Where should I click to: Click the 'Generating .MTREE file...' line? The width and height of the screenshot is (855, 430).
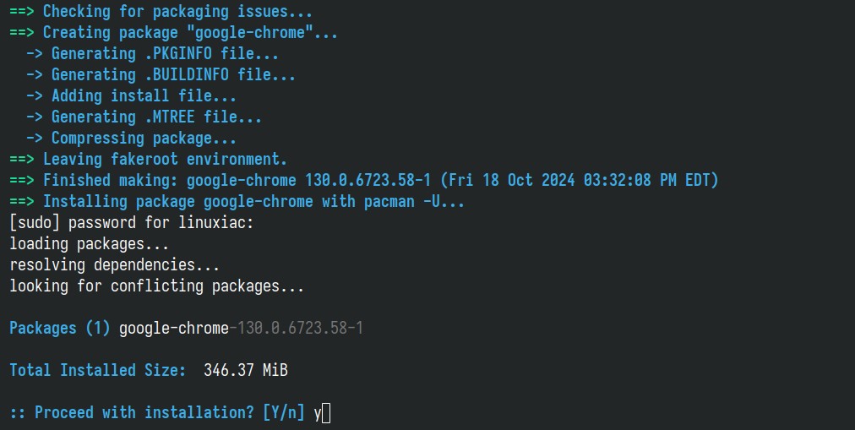point(144,117)
